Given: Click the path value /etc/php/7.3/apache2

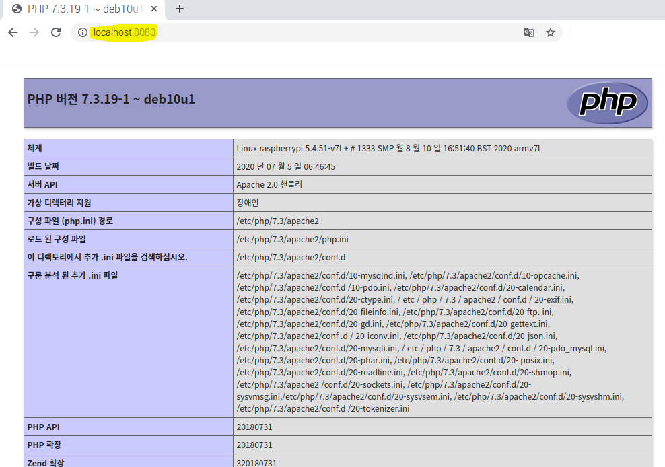Looking at the screenshot, I should click(x=277, y=221).
